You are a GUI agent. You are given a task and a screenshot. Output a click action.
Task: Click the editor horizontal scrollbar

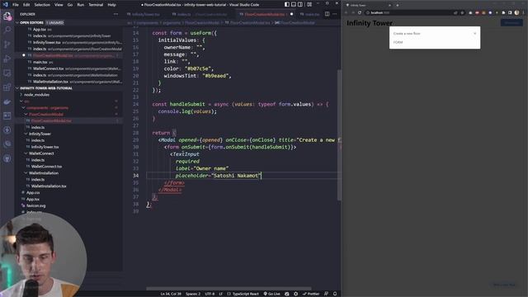click(229, 289)
